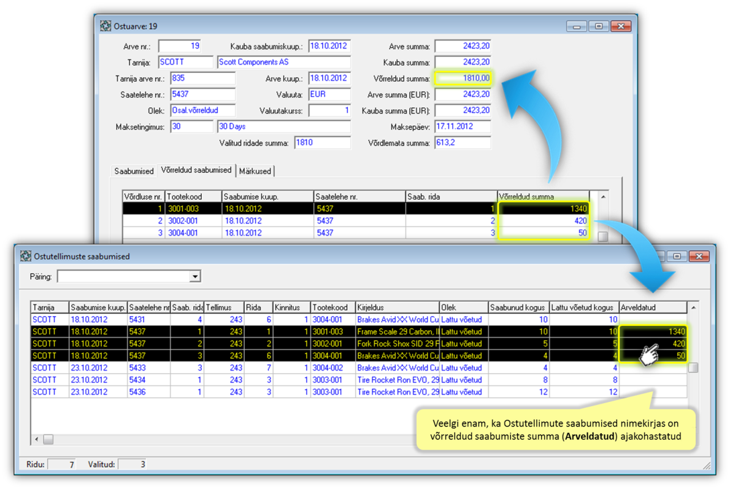Viewport: 730px width, 489px height.
Task: Maximize the Ostuarve: 19 window
Action: coord(598,26)
